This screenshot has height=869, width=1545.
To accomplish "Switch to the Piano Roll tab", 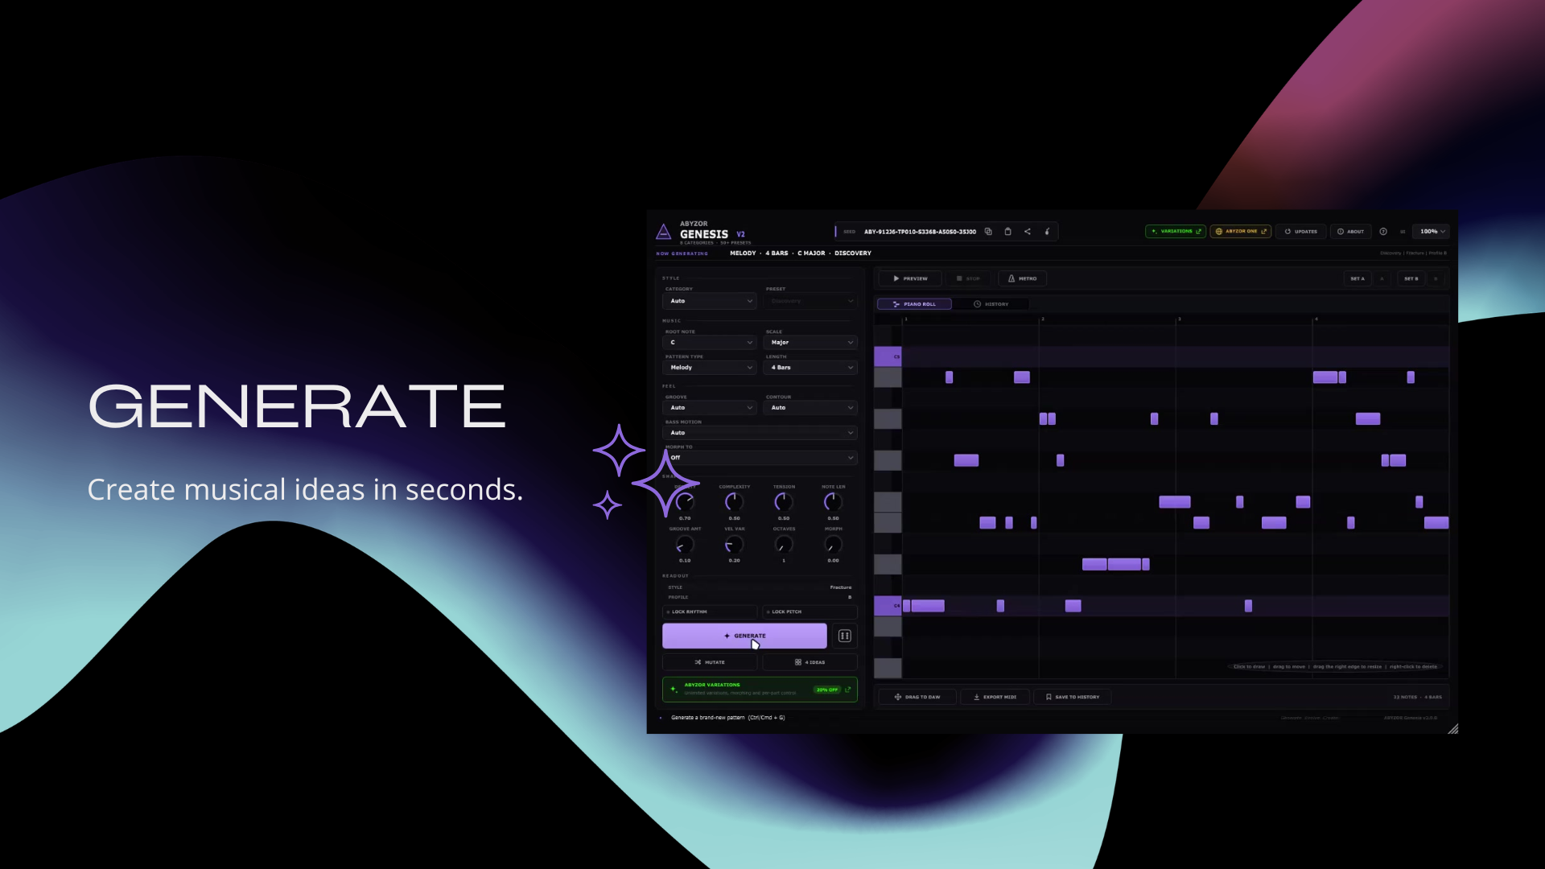I will tap(914, 304).
